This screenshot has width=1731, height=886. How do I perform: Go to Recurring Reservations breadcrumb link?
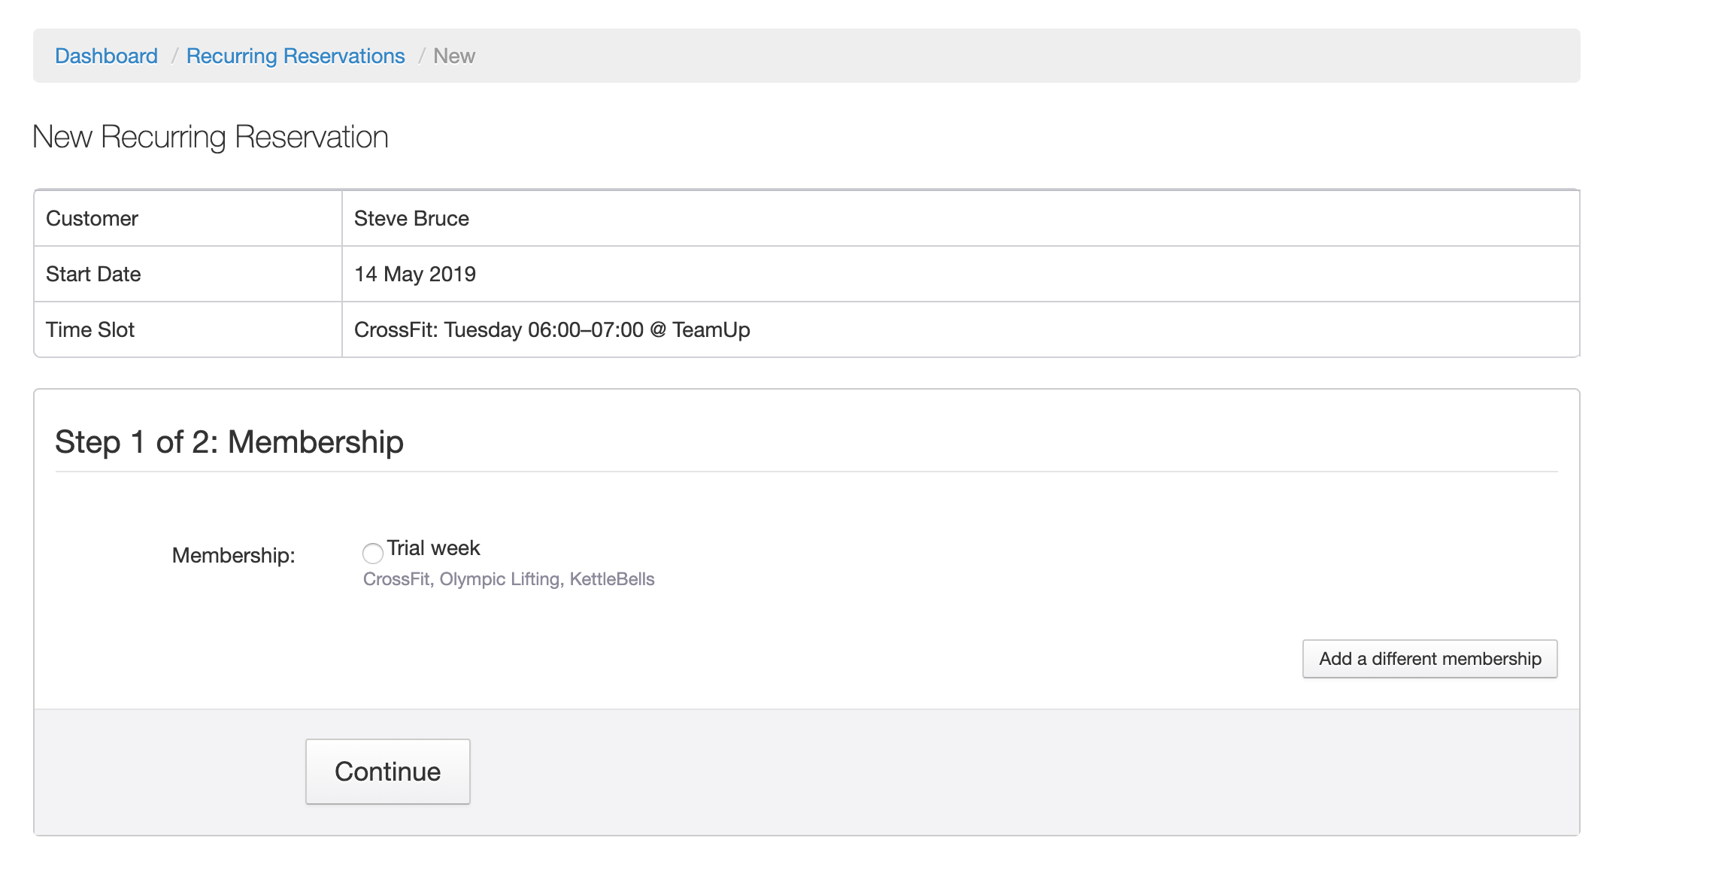pos(296,56)
